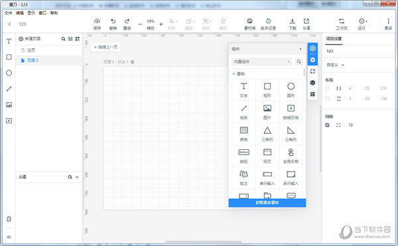Add 表格 table component from panel

tap(243, 134)
